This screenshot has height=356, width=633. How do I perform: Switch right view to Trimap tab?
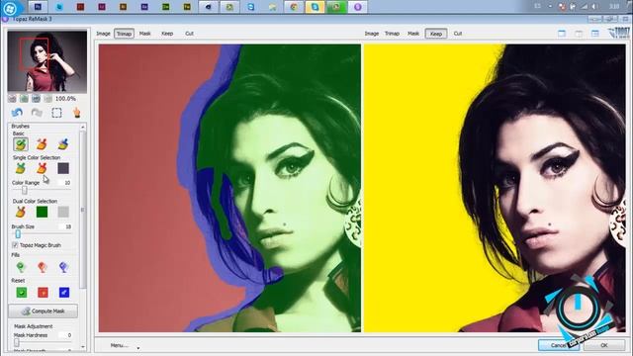pos(392,34)
